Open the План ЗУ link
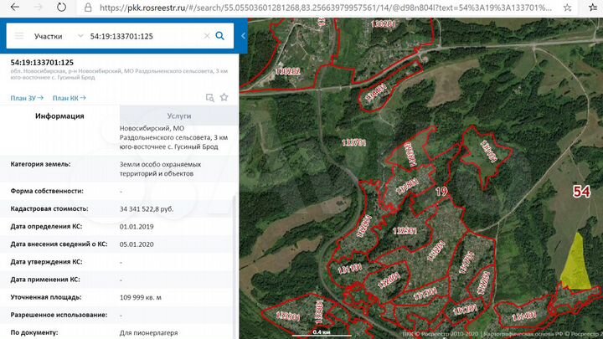This screenshot has width=603, height=339. [26, 98]
